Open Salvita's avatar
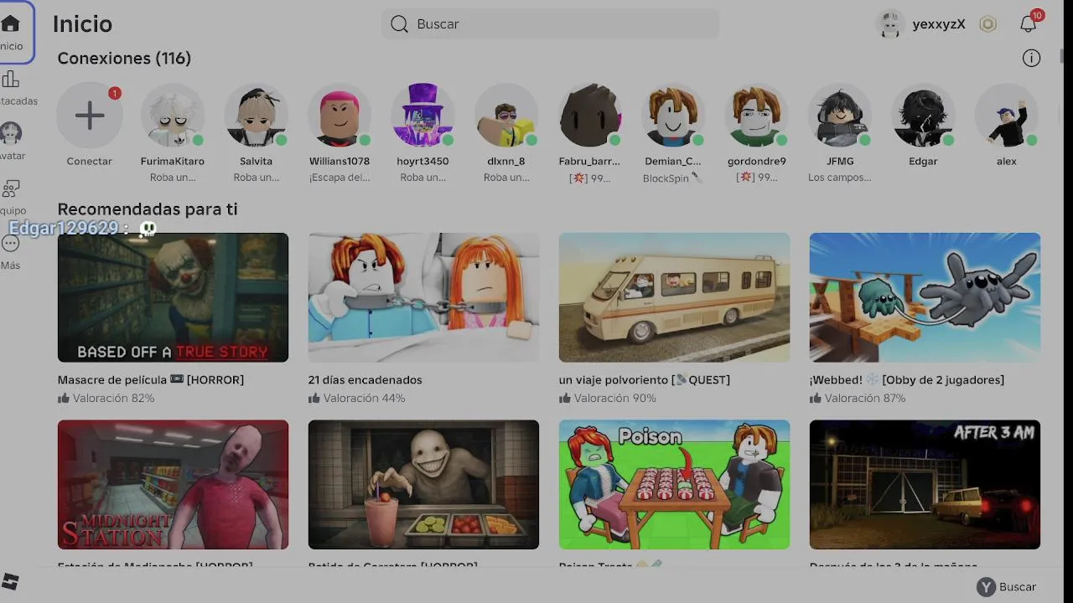The image size is (1073, 603). (x=257, y=116)
